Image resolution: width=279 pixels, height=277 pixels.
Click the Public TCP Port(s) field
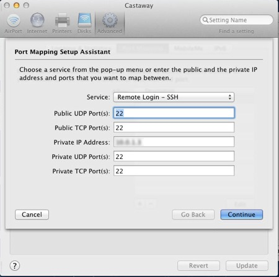pos(174,127)
